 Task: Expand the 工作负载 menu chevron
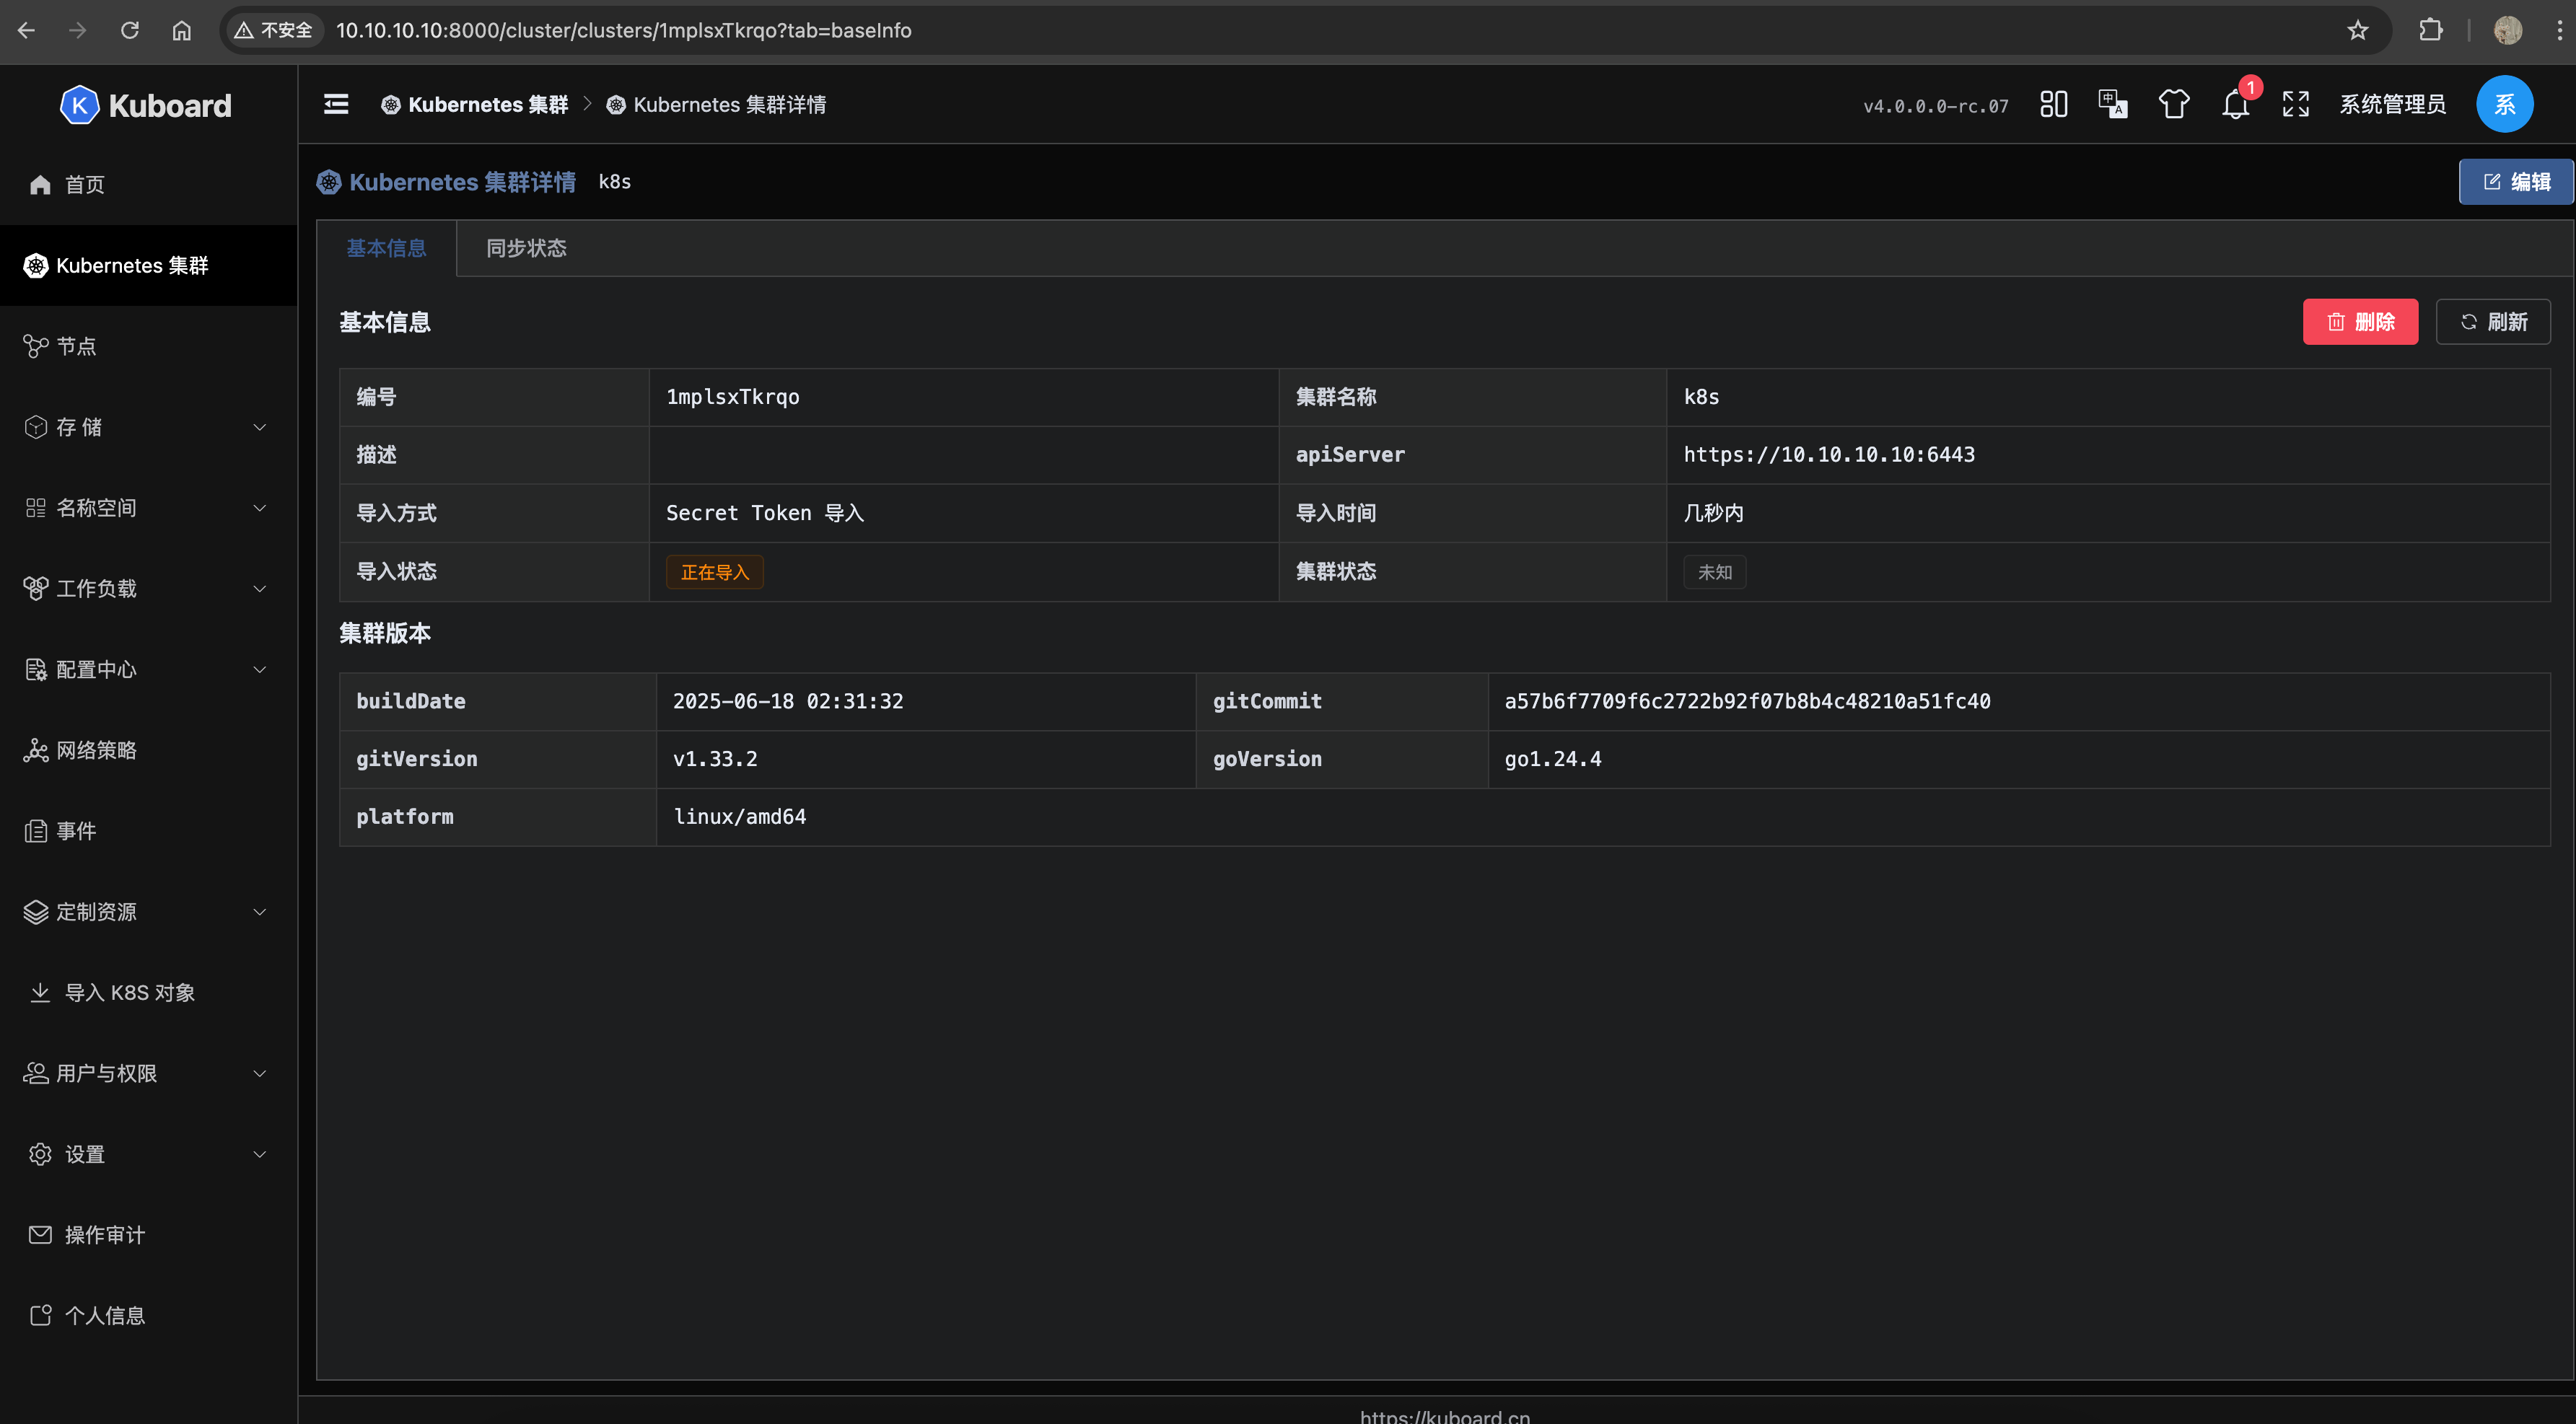260,588
